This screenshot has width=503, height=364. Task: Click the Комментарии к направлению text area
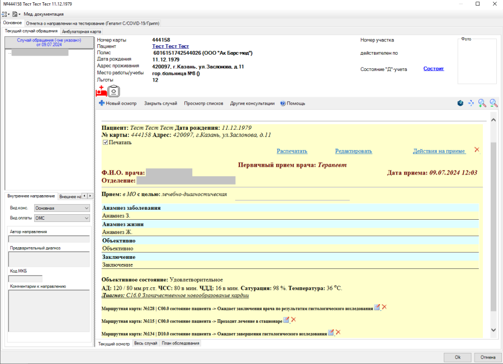[x=49, y=311]
